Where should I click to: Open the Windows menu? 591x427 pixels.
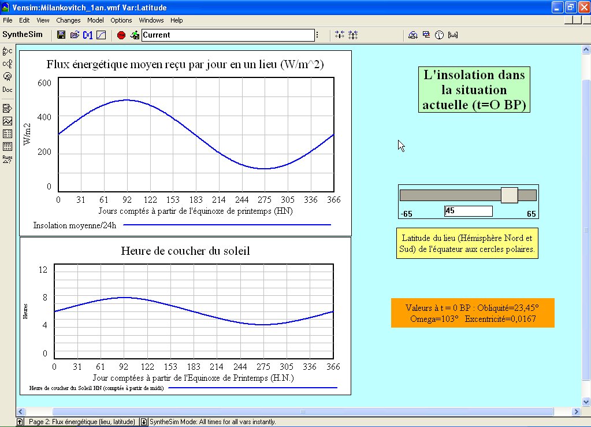(151, 20)
